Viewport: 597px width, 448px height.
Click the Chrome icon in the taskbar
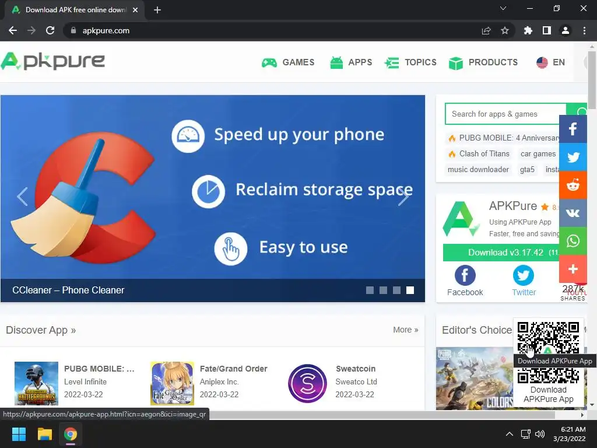[x=71, y=434]
